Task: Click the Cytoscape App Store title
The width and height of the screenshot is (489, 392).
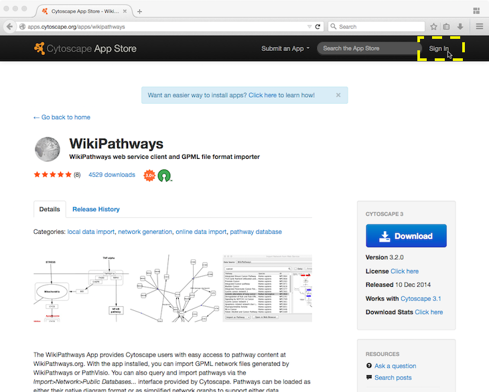Action: click(91, 49)
